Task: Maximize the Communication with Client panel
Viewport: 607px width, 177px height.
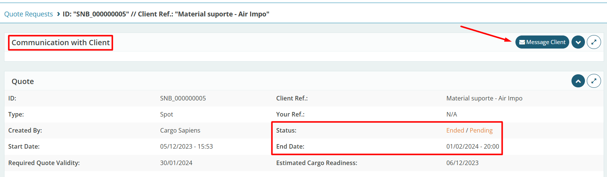Action: pyautogui.click(x=594, y=42)
